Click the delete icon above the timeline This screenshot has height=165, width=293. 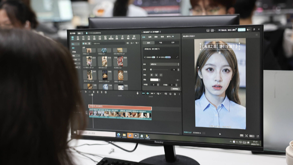pyautogui.click(x=105, y=92)
